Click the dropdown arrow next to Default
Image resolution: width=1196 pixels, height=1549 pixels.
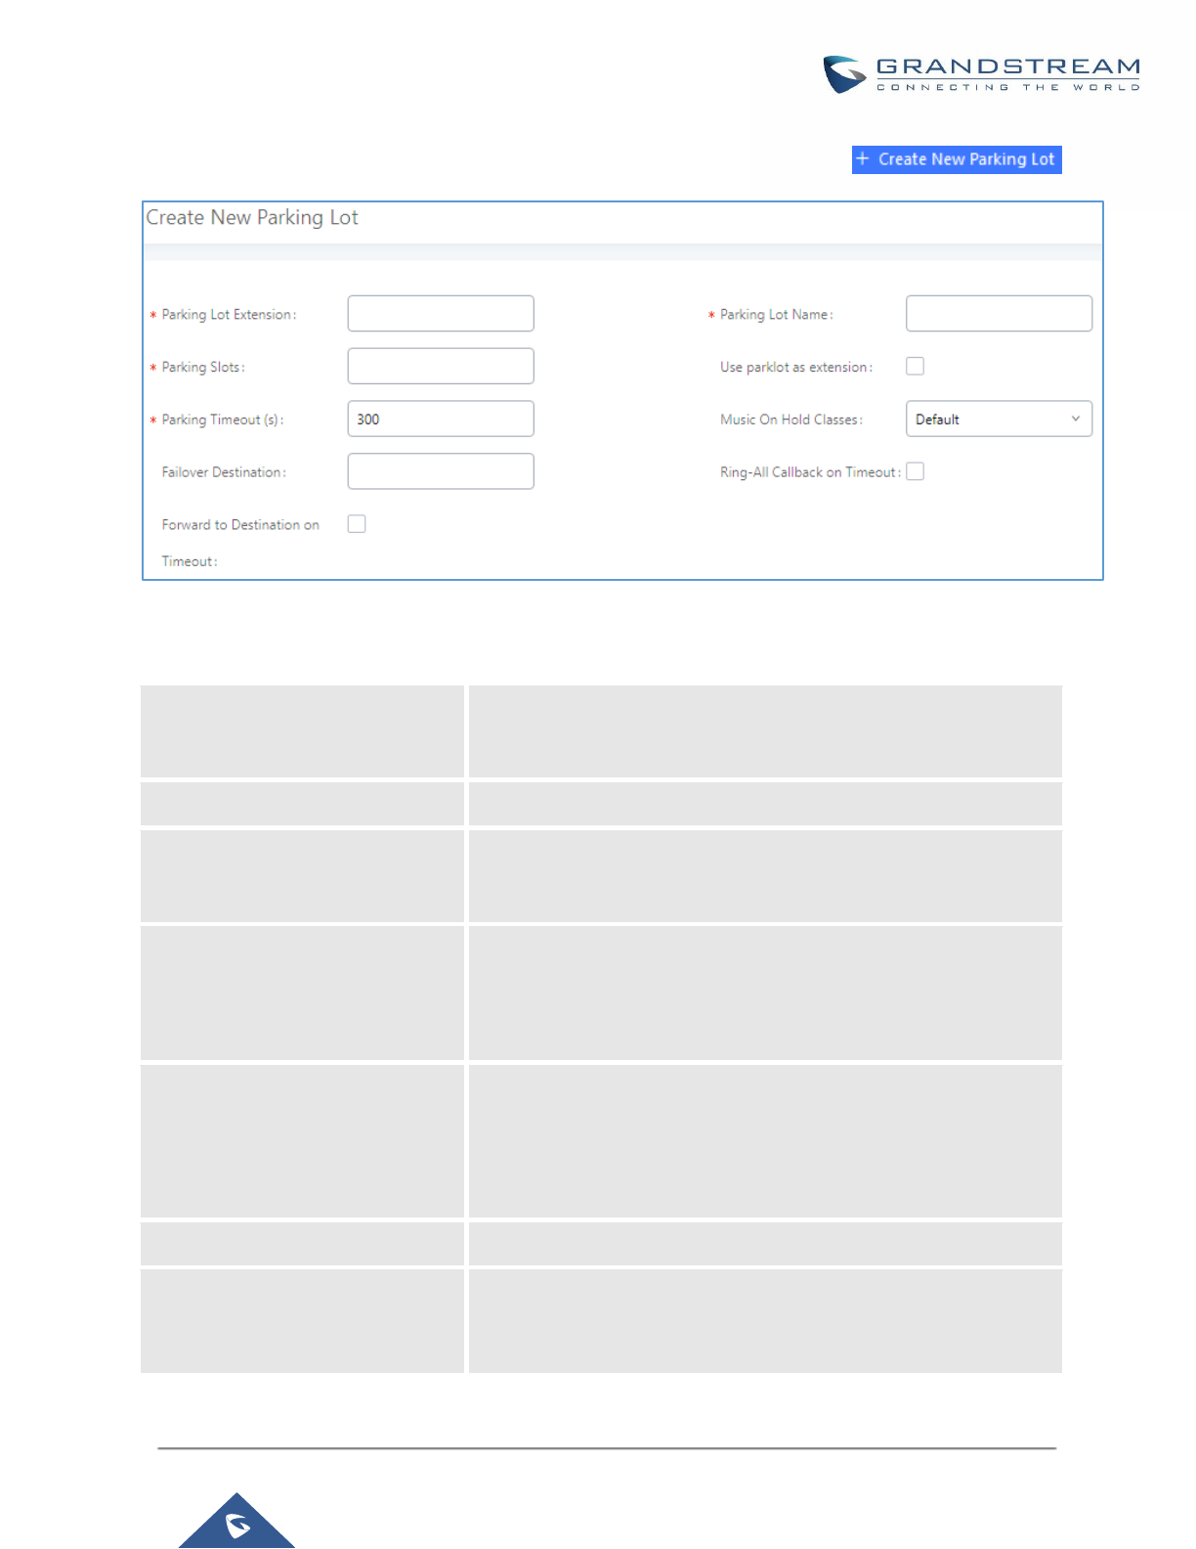click(x=1076, y=419)
